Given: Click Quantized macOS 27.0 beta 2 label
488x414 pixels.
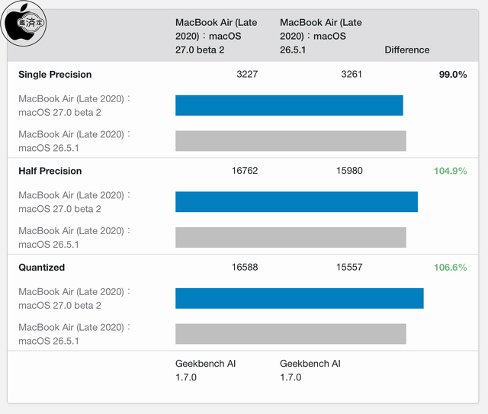Looking at the screenshot, I should point(75,299).
